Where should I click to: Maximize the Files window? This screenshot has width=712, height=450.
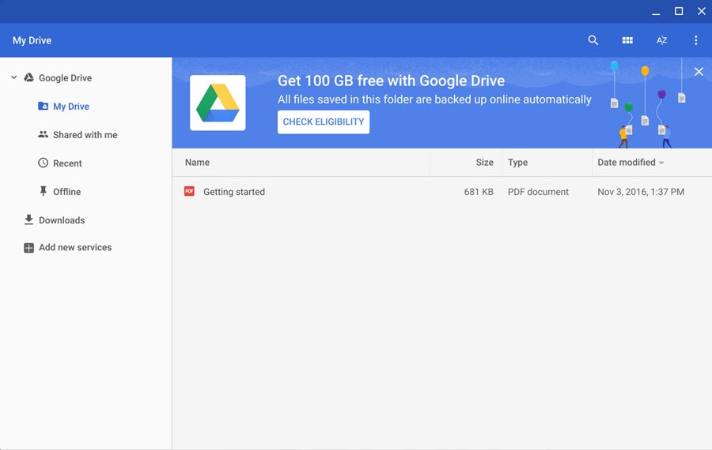point(679,11)
